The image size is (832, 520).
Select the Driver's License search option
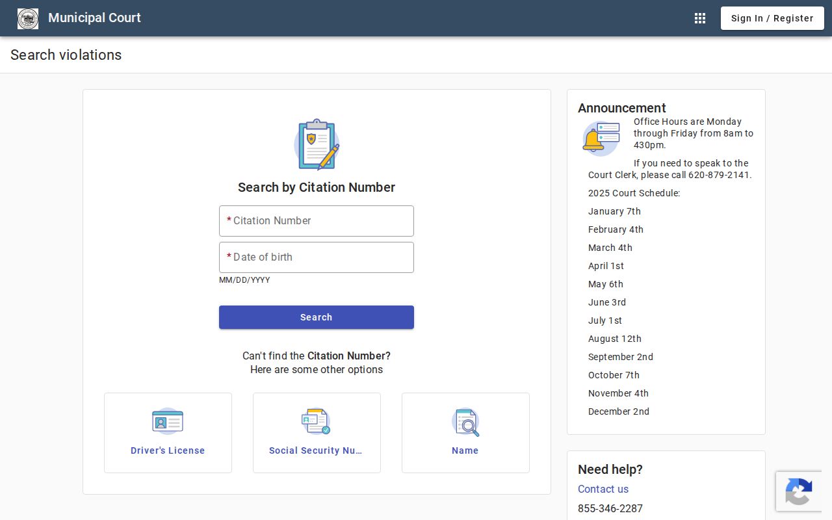click(x=168, y=433)
